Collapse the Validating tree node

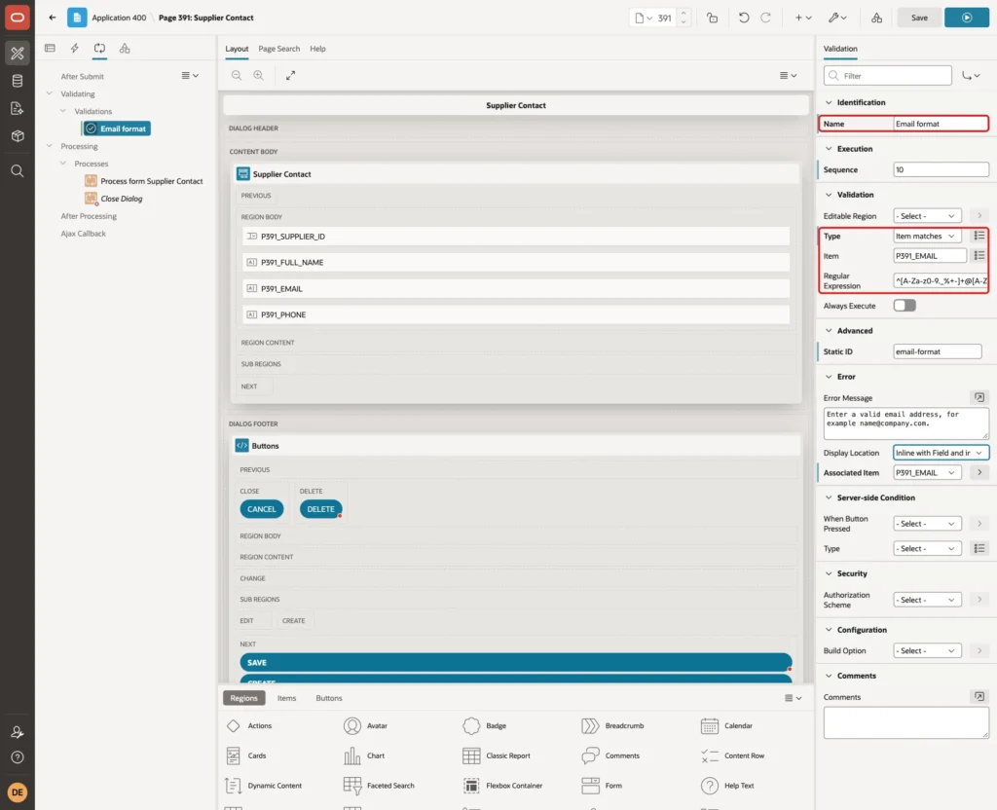pos(50,93)
